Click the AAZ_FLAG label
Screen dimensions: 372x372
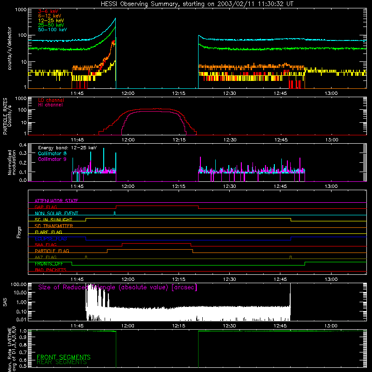coord(46,257)
